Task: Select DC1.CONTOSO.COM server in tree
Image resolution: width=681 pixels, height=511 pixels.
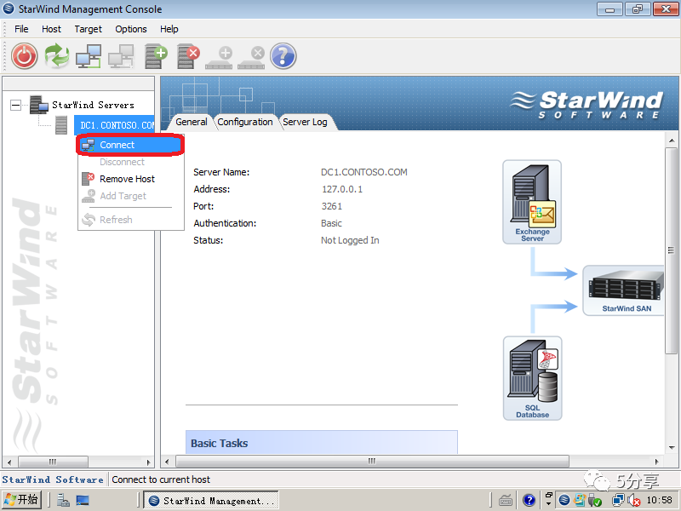Action: pos(117,125)
